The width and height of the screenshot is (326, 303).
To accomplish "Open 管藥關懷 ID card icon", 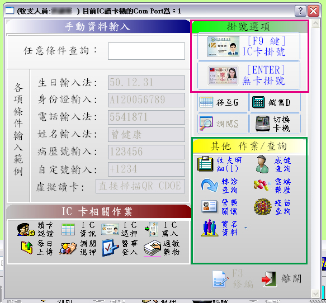I will [209, 207].
